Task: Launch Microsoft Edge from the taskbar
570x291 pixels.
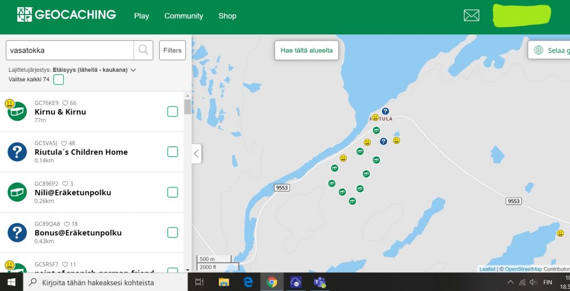Action: pos(248,282)
